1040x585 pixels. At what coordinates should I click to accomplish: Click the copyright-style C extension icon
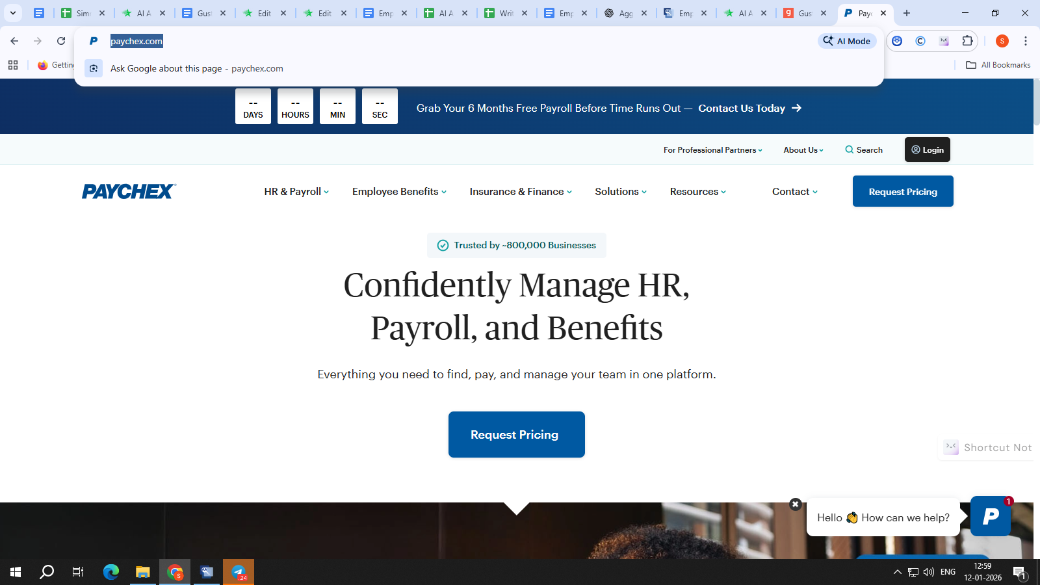point(920,41)
